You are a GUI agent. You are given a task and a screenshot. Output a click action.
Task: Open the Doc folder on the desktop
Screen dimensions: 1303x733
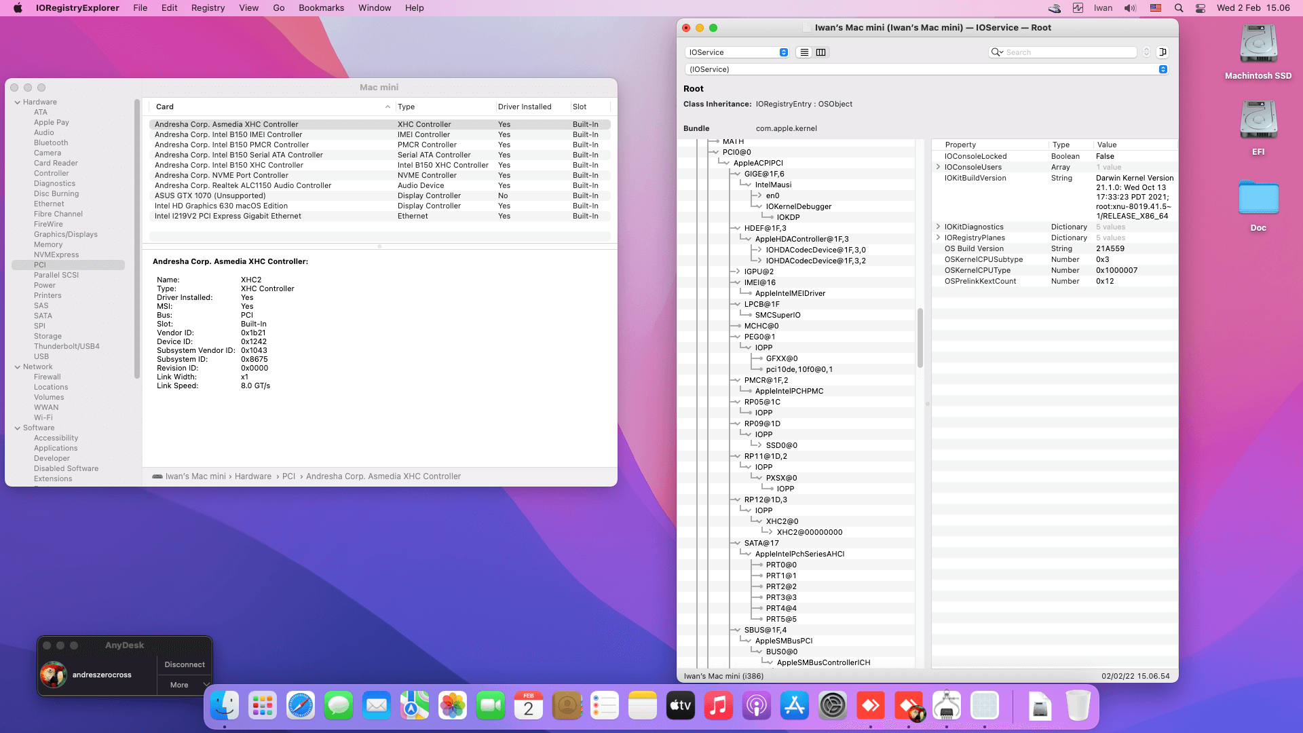(x=1258, y=198)
